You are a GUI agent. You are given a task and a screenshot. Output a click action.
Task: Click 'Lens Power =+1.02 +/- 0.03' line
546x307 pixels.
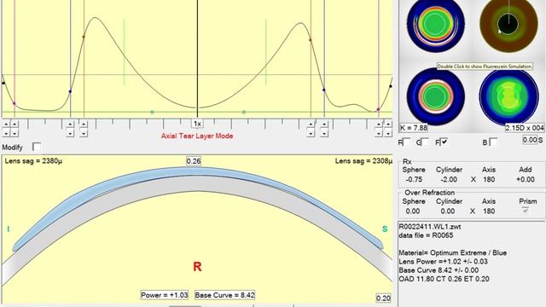[444, 262]
